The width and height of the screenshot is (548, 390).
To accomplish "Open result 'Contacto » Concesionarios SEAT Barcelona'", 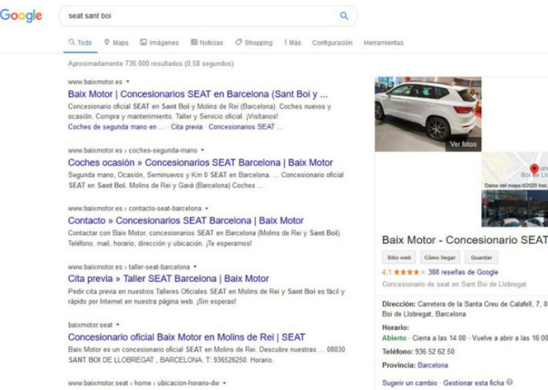I will [185, 221].
